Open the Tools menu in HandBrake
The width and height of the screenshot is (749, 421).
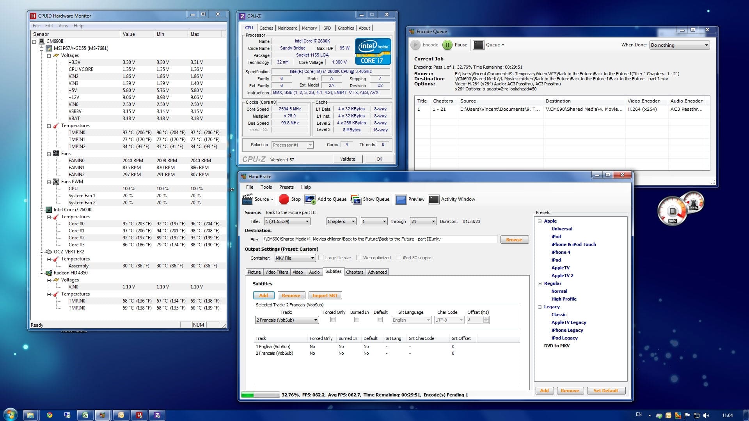(266, 187)
